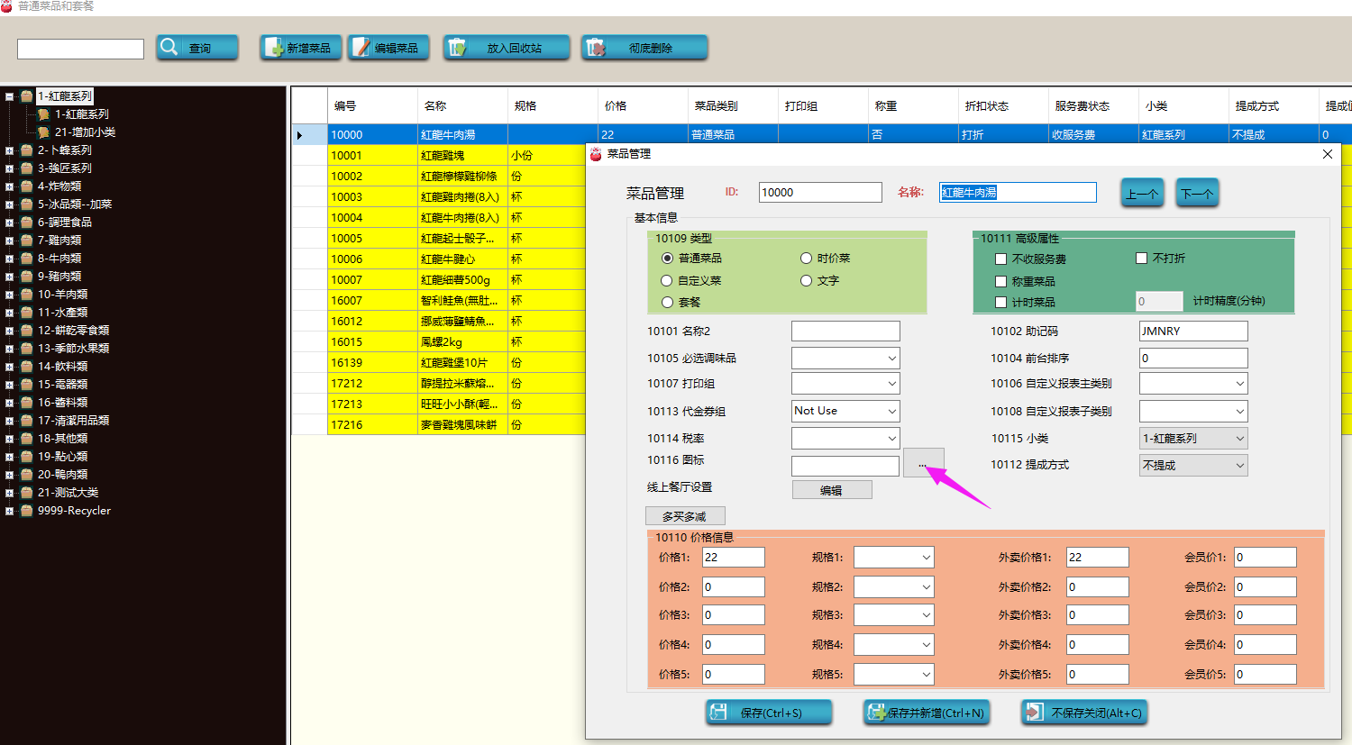
Task: Click the 10102 助记码 field JMNRY
Action: pos(1193,331)
